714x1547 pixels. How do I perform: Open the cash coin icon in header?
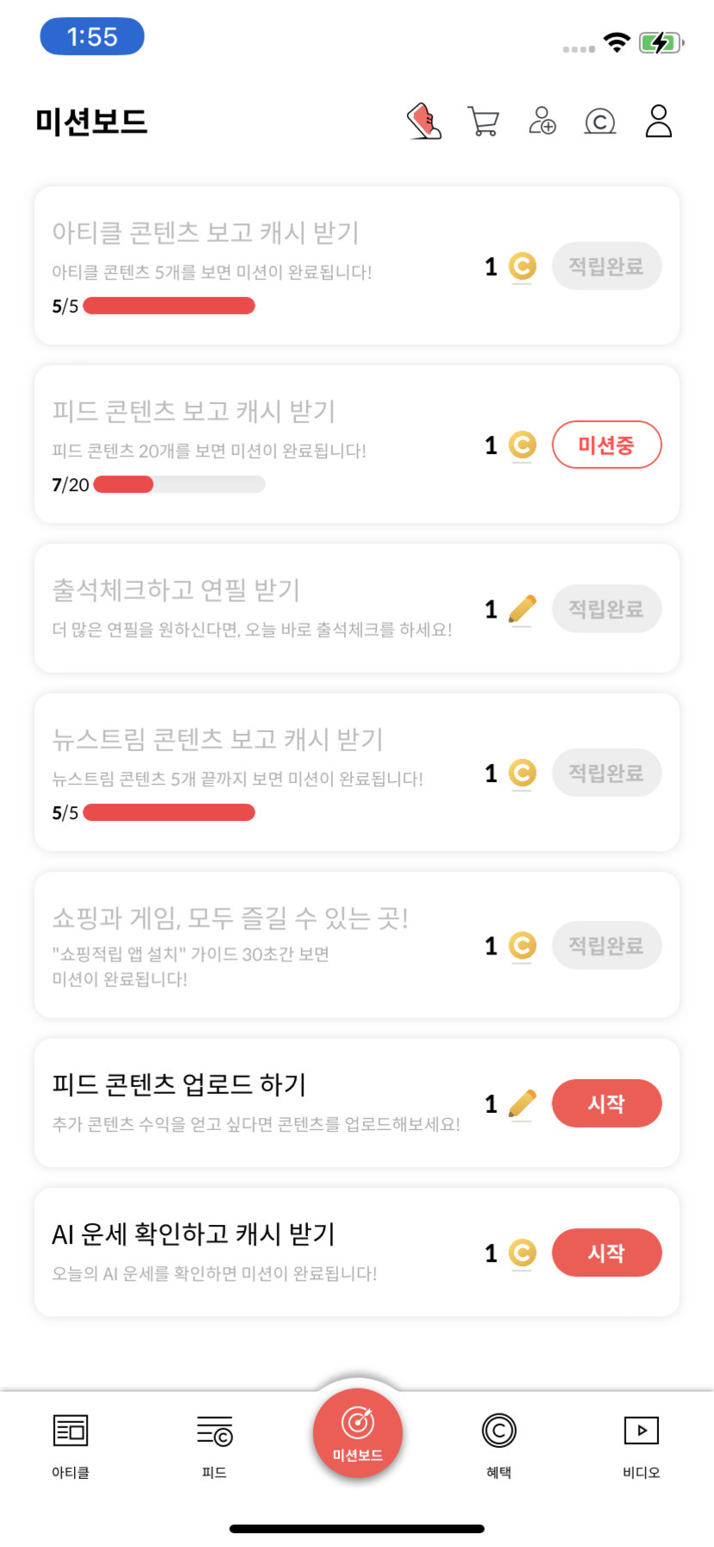(600, 121)
